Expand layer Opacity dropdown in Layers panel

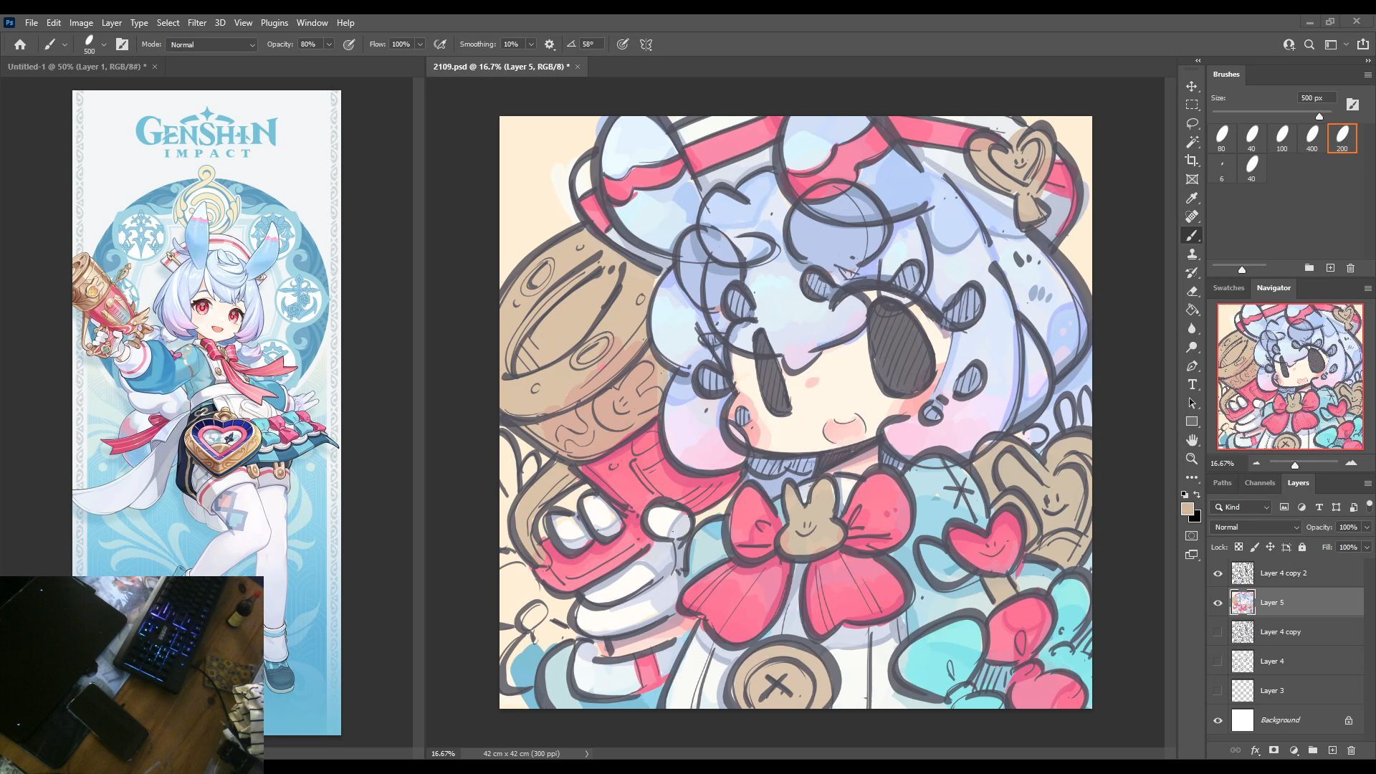tap(1367, 527)
